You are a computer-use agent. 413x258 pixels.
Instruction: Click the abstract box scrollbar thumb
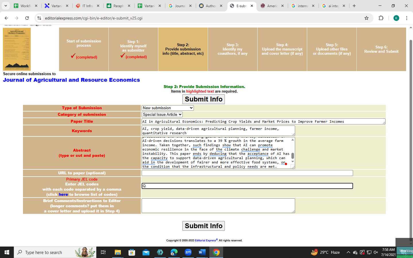coord(293,156)
